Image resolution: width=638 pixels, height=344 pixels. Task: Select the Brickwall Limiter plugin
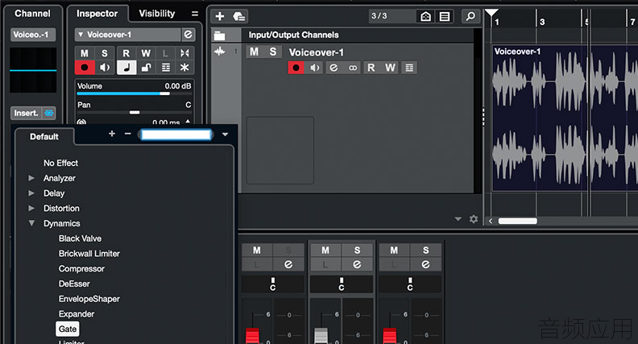coord(89,254)
